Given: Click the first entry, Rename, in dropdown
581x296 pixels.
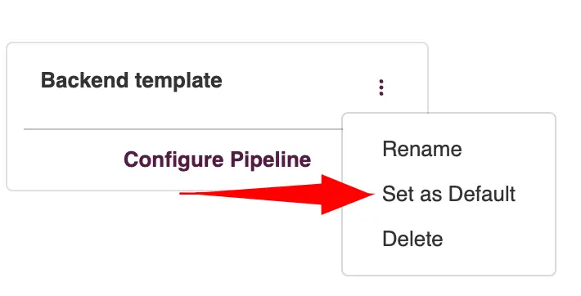Looking at the screenshot, I should (x=422, y=149).
